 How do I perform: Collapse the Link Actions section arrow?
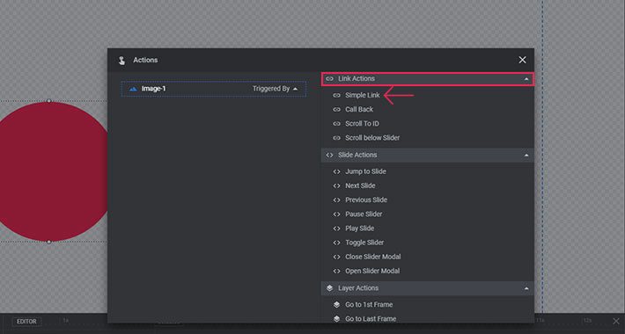526,79
